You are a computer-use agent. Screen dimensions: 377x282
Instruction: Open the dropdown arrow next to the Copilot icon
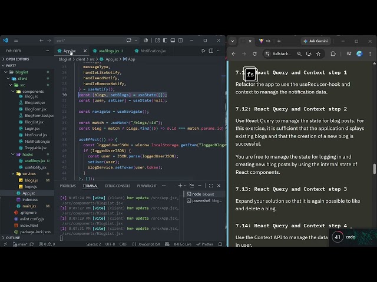click(x=136, y=41)
